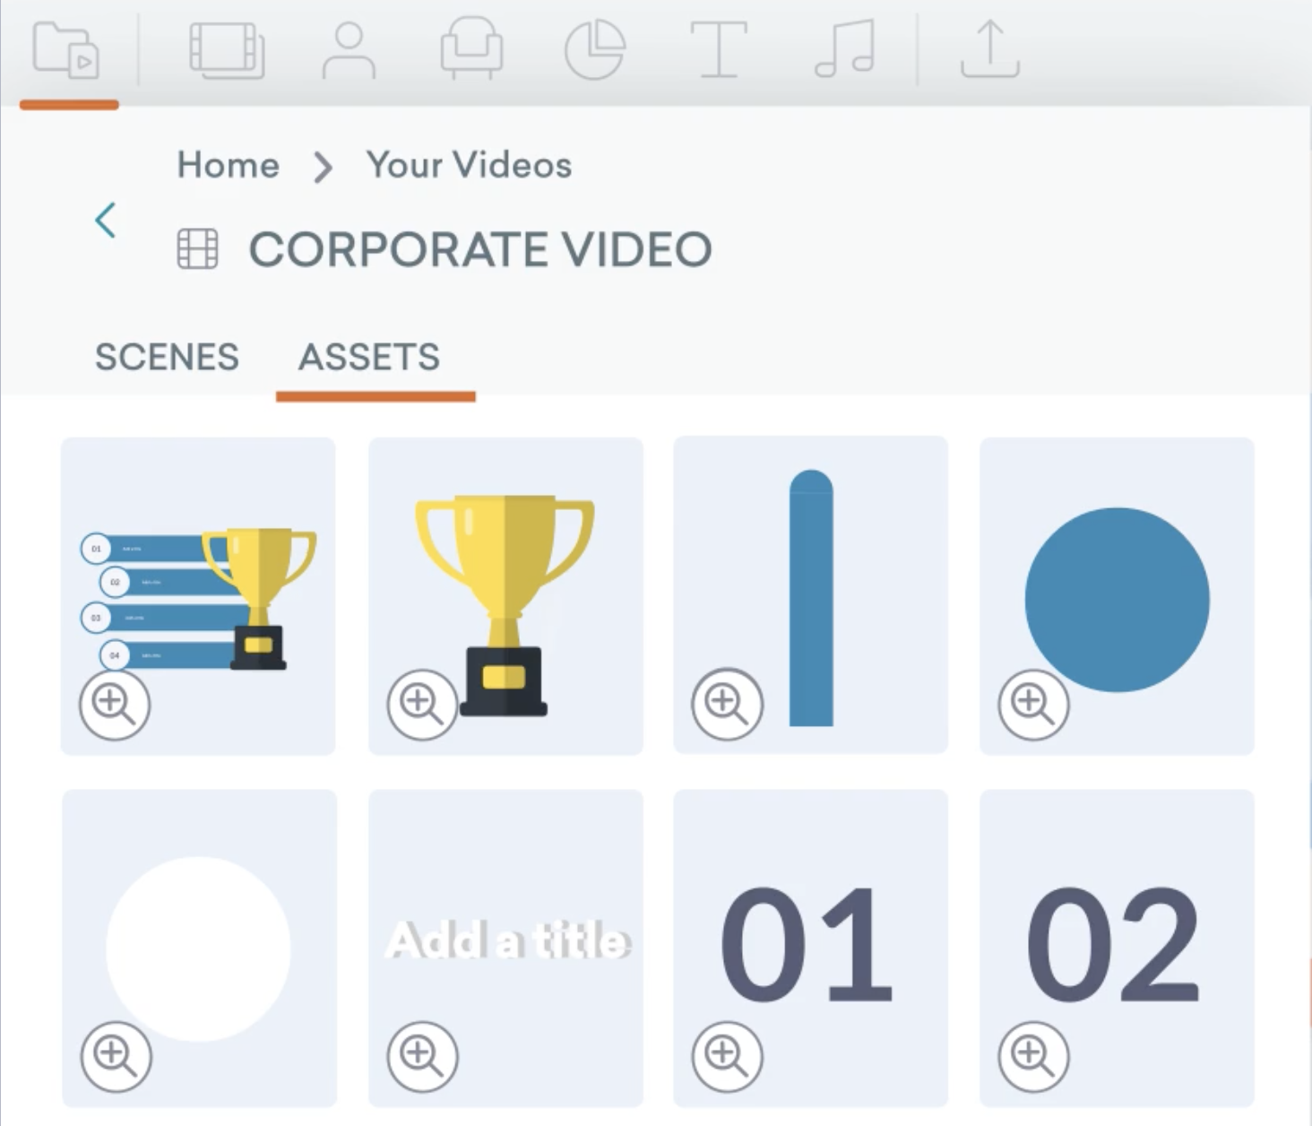Zoom preview of the Add a title asset

click(x=421, y=1056)
